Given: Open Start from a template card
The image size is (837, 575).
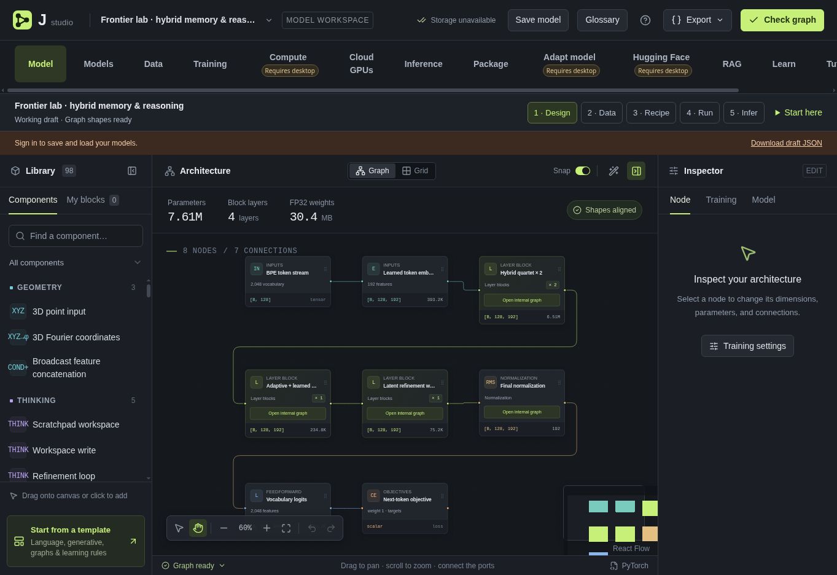Looking at the screenshot, I should pyautogui.click(x=76, y=541).
